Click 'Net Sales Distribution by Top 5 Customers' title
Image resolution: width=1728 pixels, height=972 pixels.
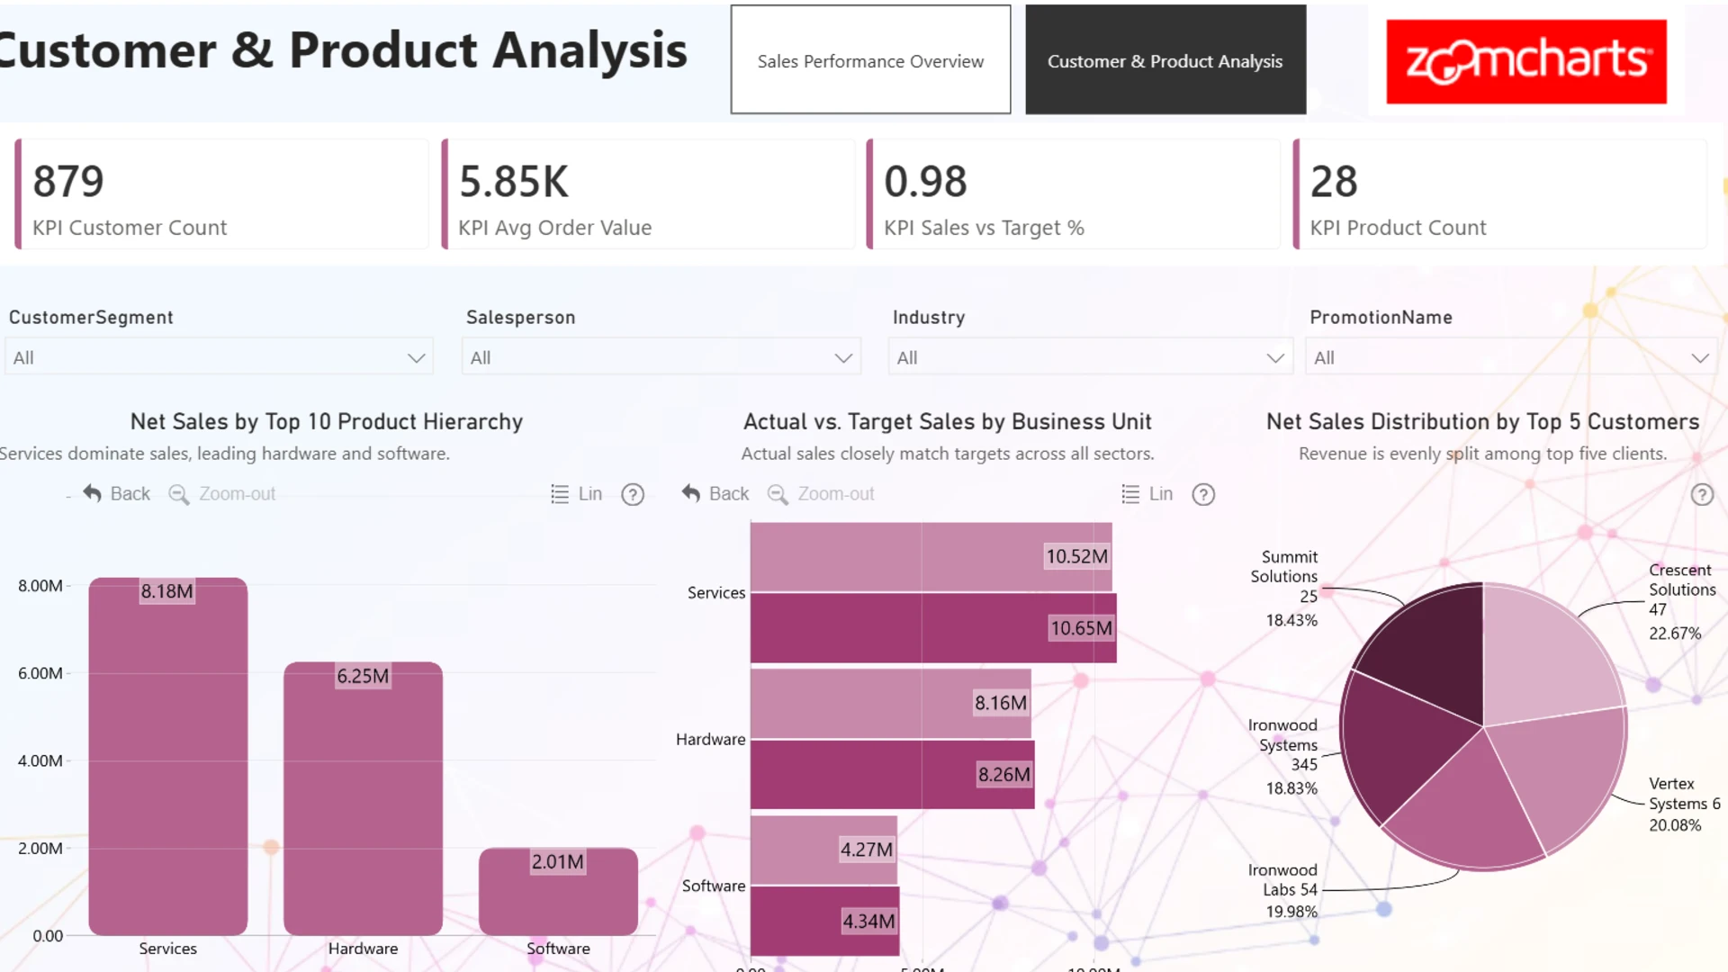[1483, 421]
